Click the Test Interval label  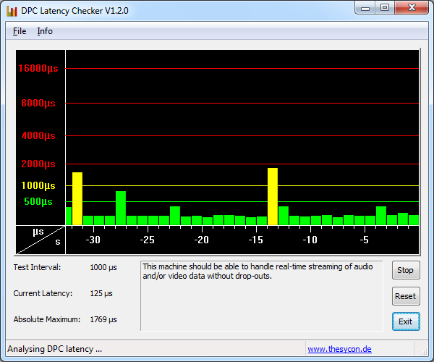(37, 267)
